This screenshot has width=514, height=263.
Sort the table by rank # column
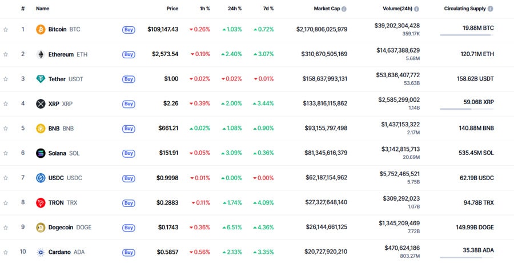[23, 9]
